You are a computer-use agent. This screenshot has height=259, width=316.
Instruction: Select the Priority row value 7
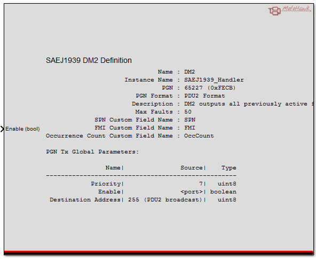click(201, 184)
